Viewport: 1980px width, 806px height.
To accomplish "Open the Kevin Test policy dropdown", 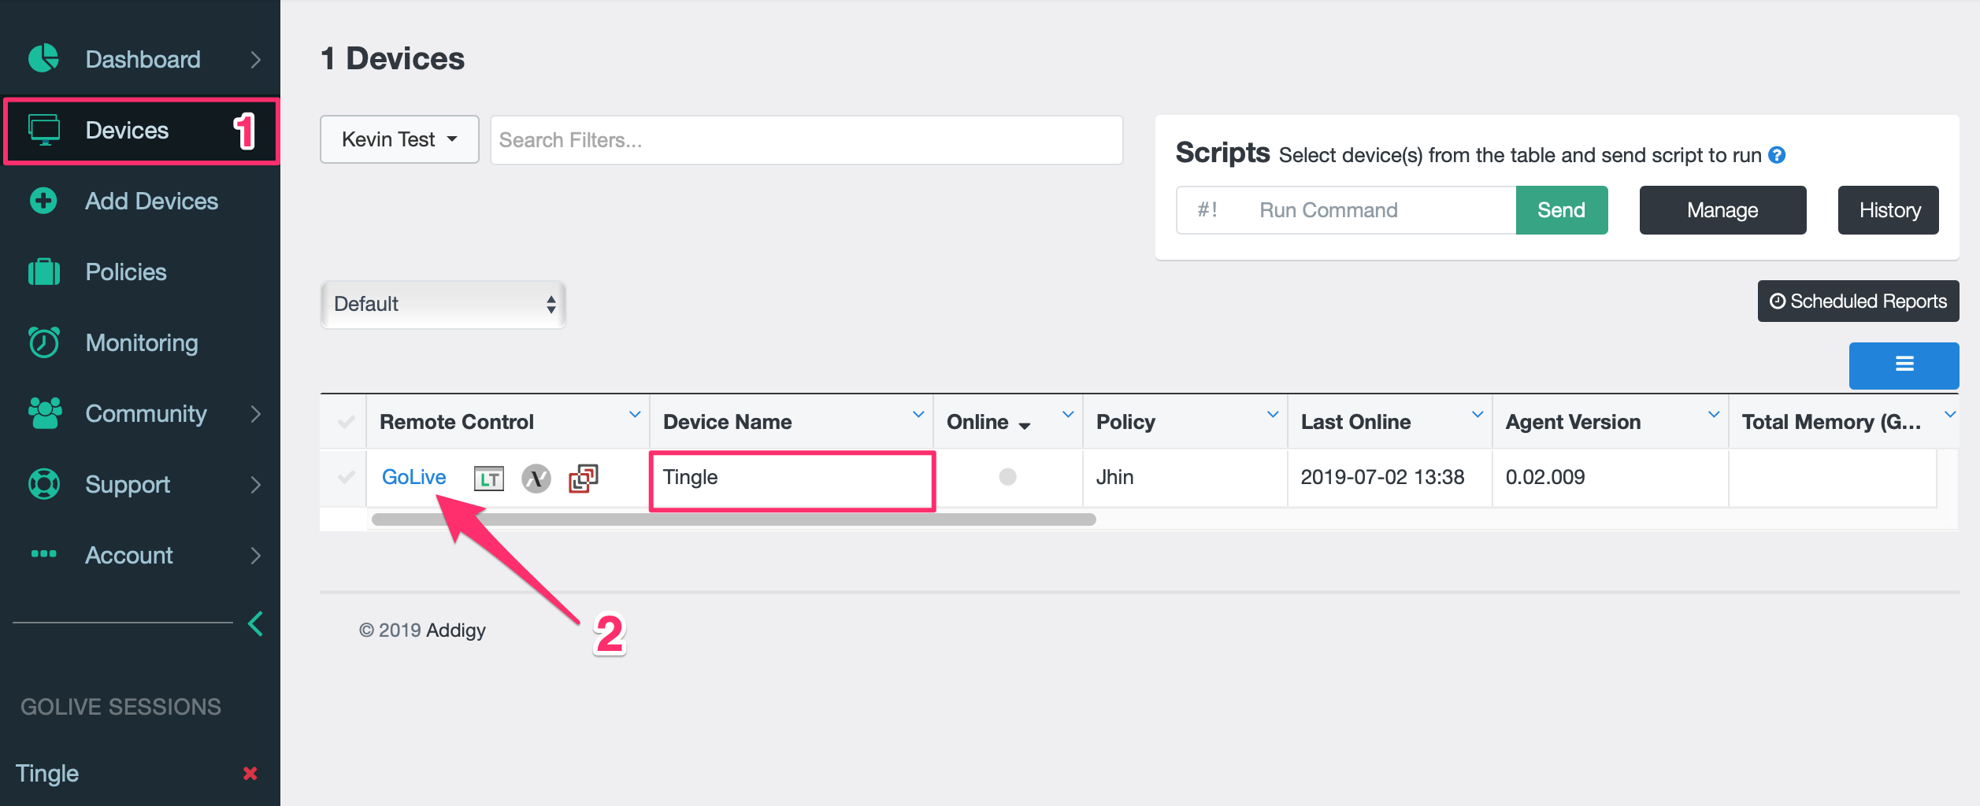I will (399, 139).
